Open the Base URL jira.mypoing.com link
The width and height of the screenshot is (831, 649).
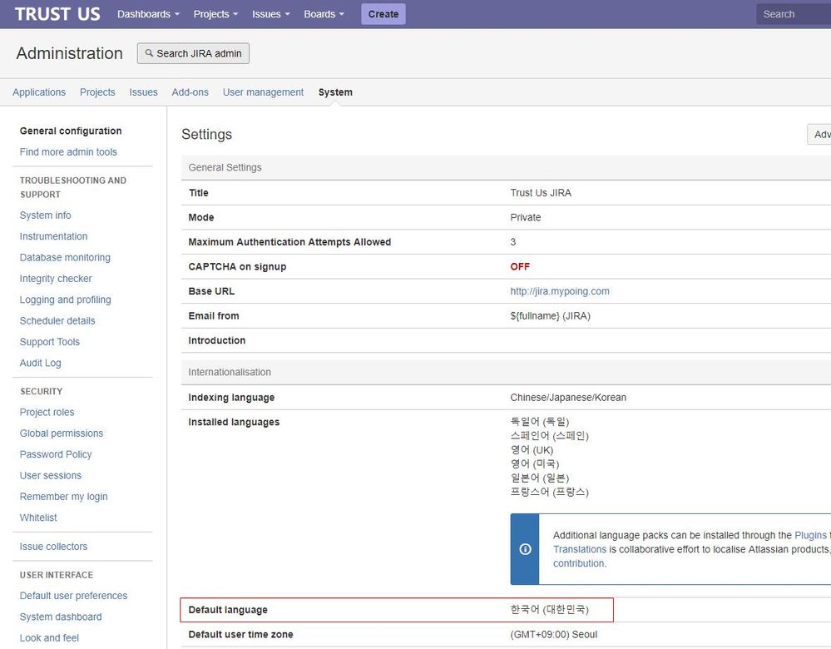pyautogui.click(x=560, y=291)
